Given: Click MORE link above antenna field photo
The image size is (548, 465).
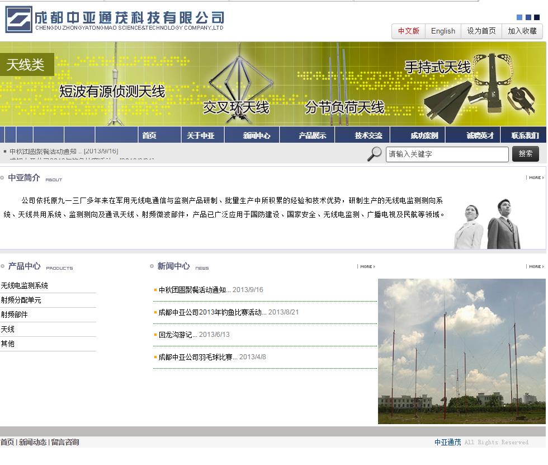Looking at the screenshot, I should (536, 266).
